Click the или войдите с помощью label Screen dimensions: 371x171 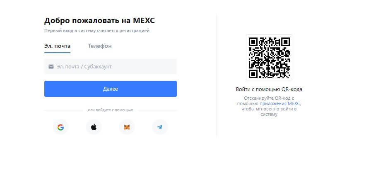point(111,110)
